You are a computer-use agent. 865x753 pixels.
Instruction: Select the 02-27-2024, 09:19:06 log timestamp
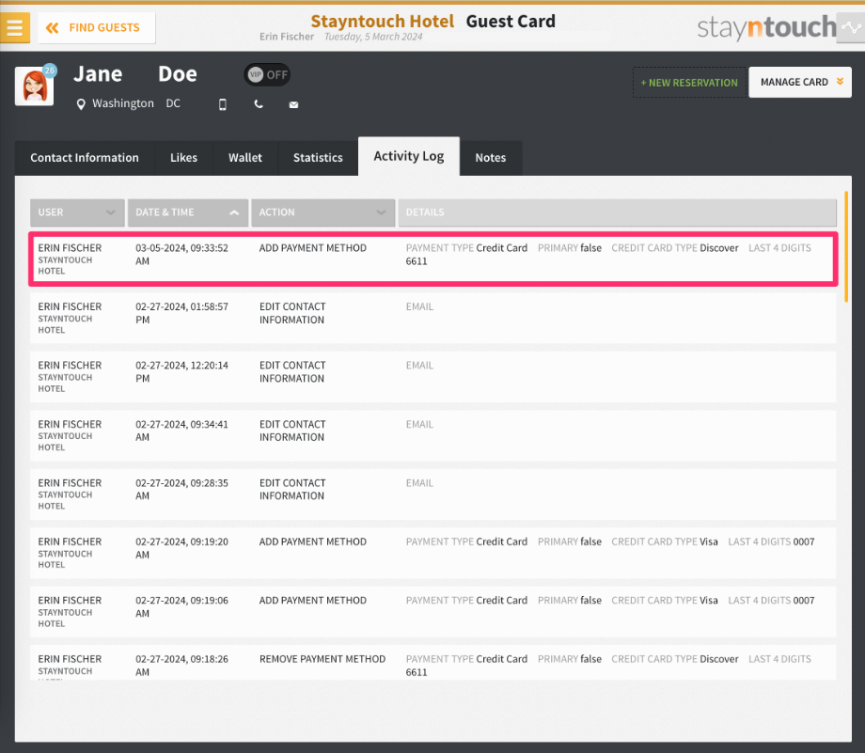click(x=182, y=606)
